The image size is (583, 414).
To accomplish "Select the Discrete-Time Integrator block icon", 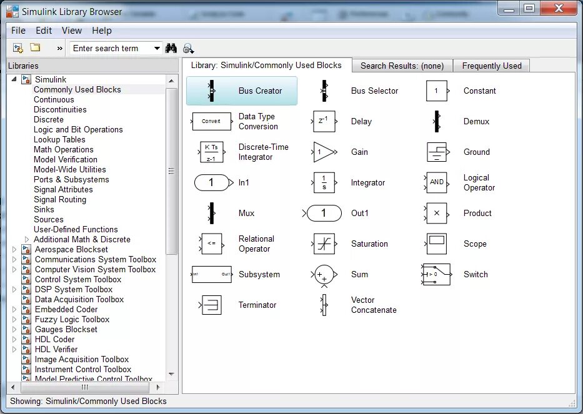I will (x=211, y=152).
